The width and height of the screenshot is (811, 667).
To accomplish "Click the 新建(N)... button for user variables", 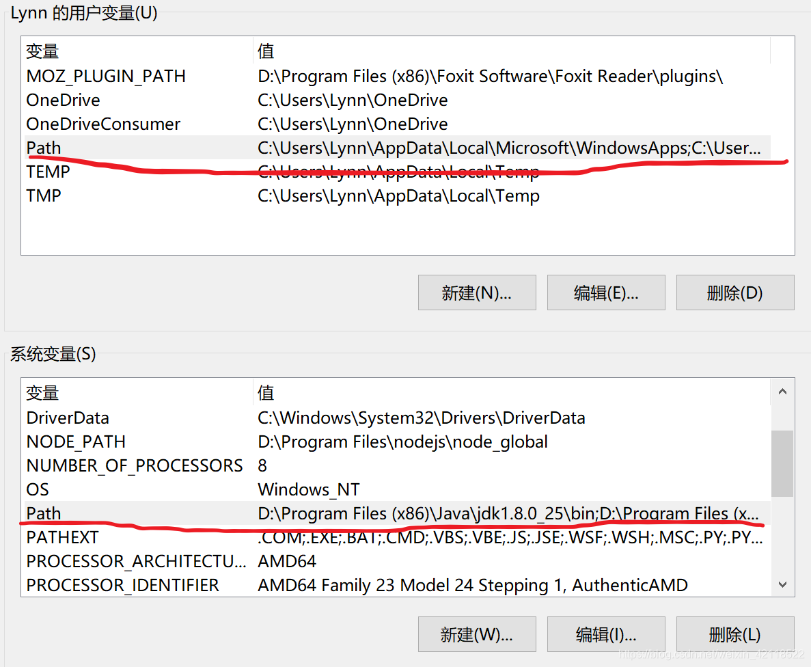I will pyautogui.click(x=477, y=293).
